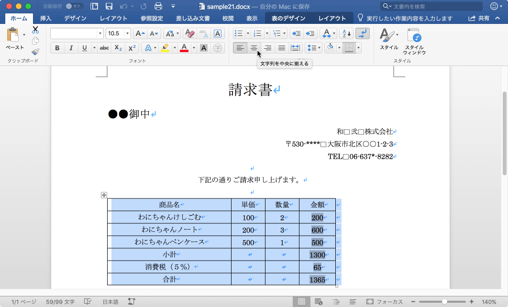Clear all formatting with the eraser icon
The width and height of the screenshot is (508, 307).
(189, 33)
